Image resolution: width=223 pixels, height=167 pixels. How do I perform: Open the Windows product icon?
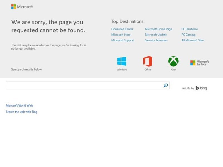pyautogui.click(x=122, y=62)
